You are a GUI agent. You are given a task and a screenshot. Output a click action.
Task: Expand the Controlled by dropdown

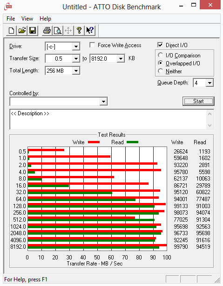point(103,101)
